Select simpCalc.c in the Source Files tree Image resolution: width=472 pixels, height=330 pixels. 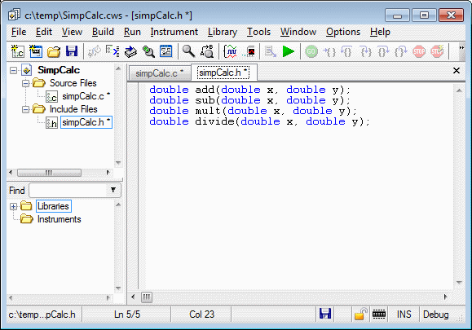[x=83, y=96]
